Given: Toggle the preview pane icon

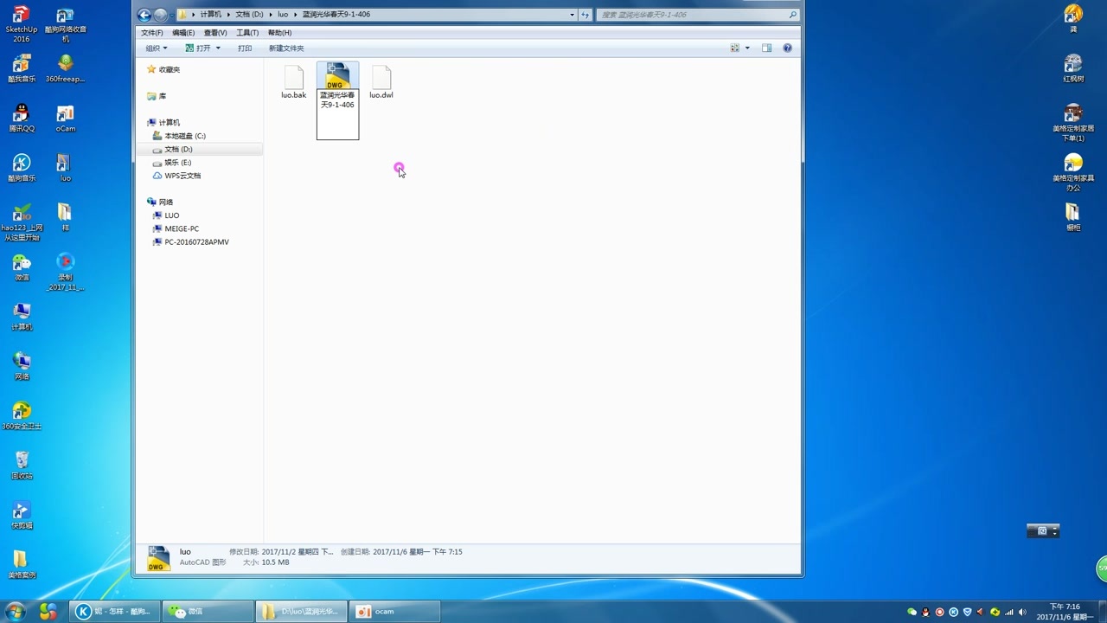Looking at the screenshot, I should click(x=766, y=48).
